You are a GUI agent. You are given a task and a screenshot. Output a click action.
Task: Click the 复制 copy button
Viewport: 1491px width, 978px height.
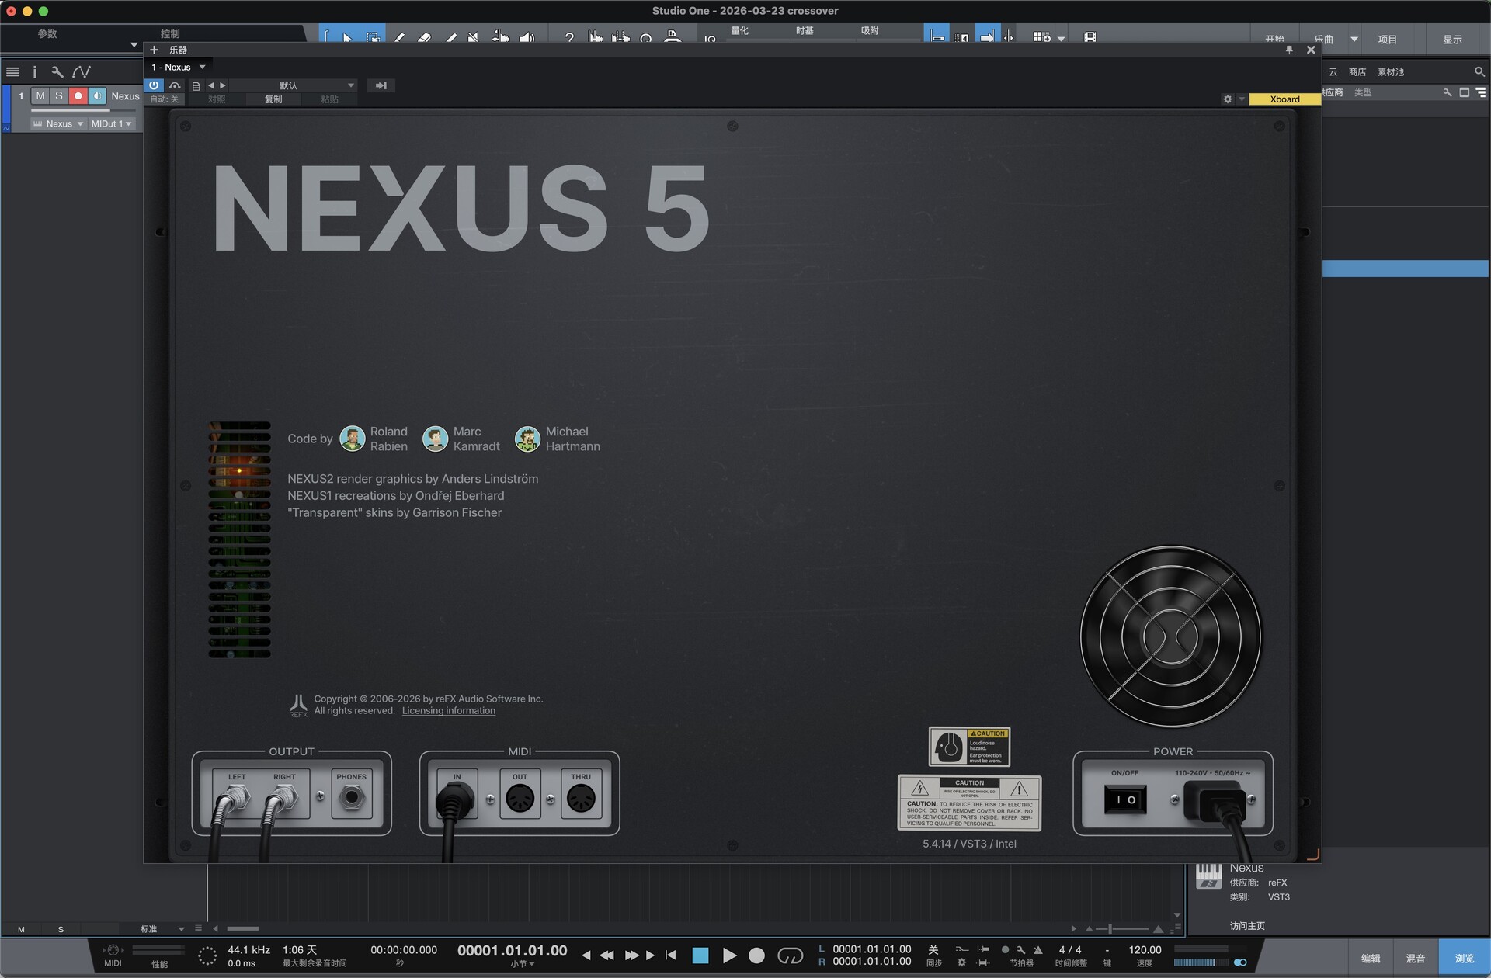point(273,99)
